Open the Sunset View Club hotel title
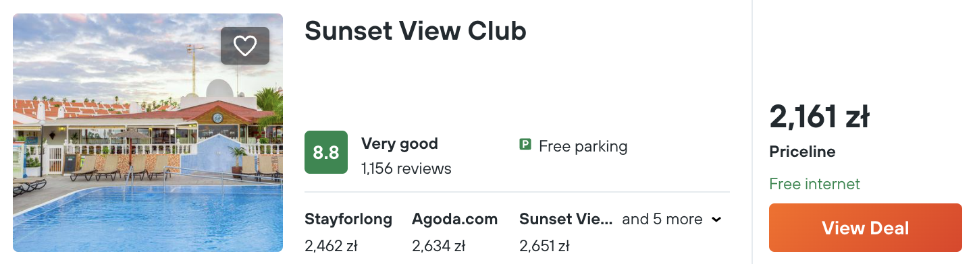 pyautogui.click(x=415, y=31)
